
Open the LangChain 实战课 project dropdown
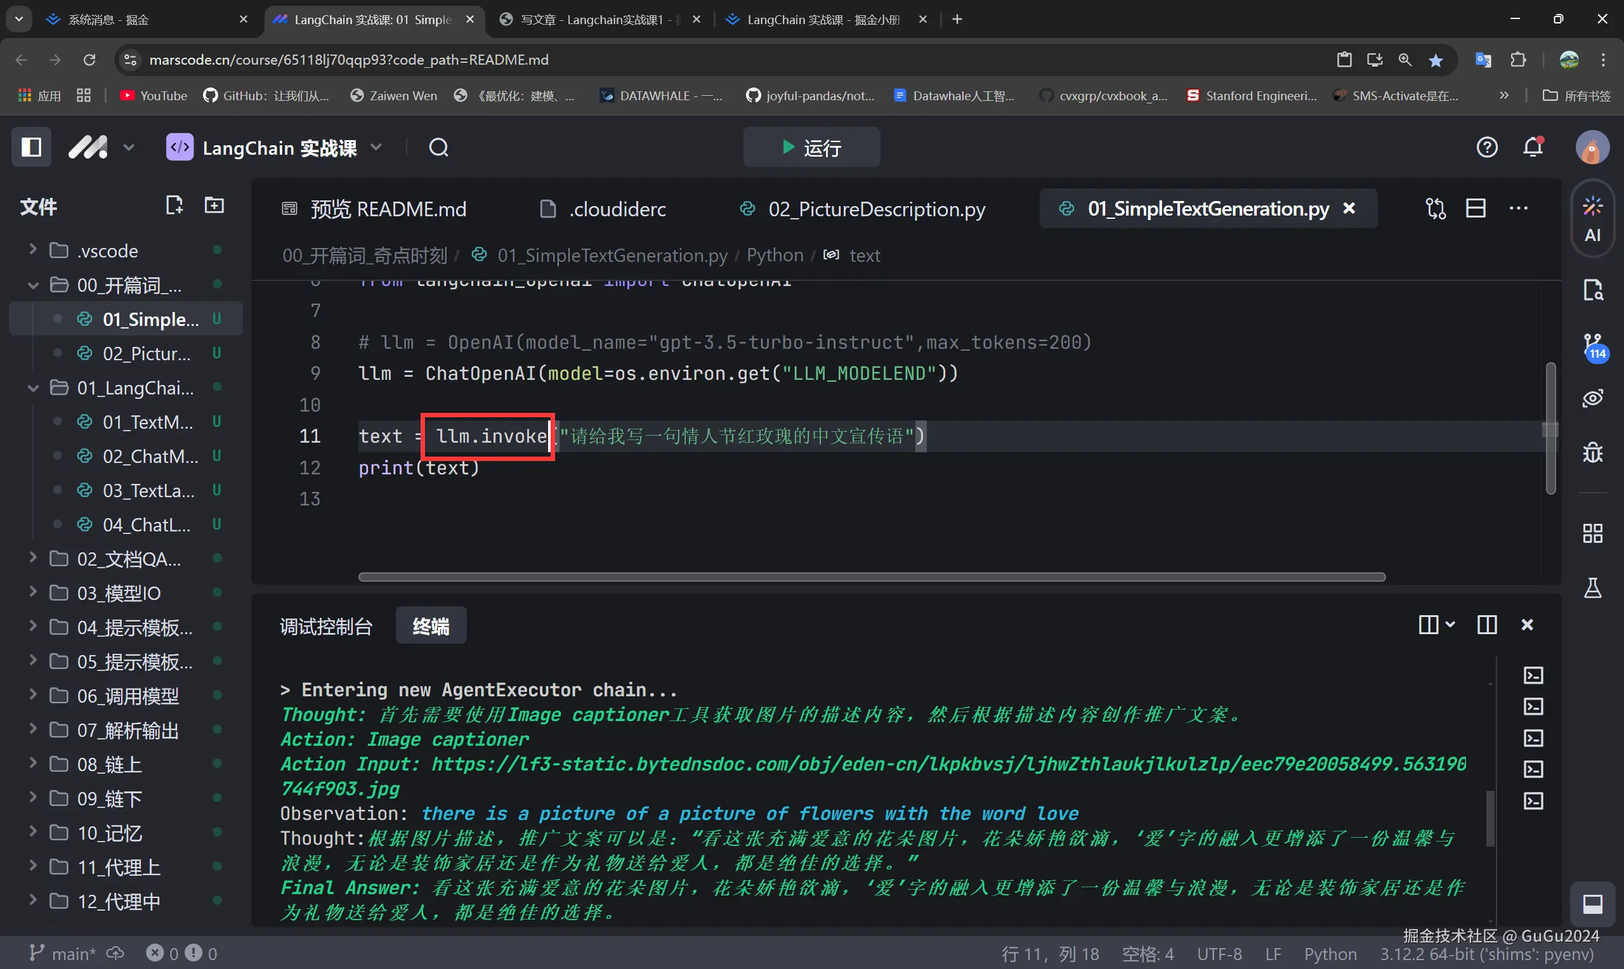tap(376, 148)
